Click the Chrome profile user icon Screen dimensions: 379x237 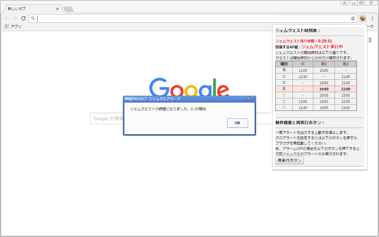coord(344,3)
